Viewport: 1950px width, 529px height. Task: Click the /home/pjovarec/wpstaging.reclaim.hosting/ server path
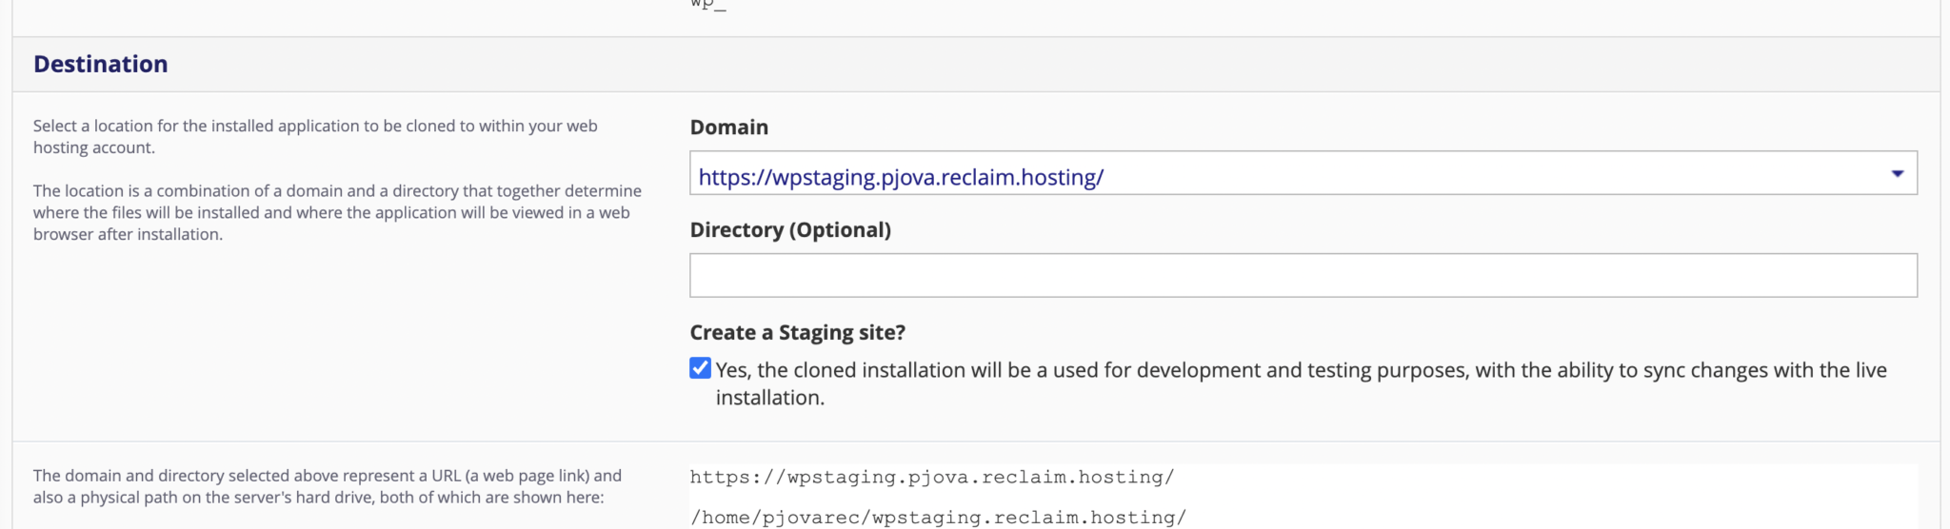click(x=938, y=518)
